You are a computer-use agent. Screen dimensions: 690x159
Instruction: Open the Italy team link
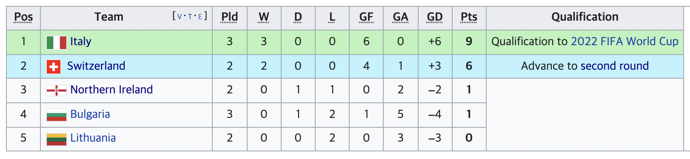(x=81, y=41)
